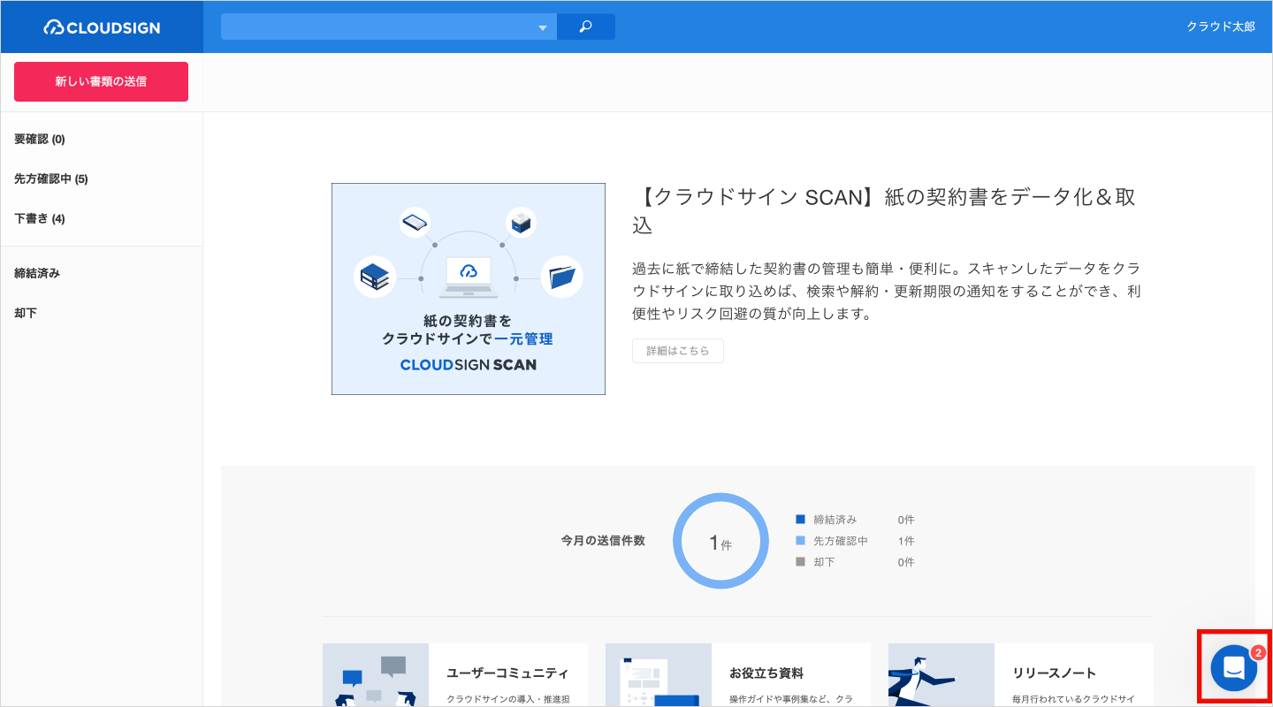Click the 1件 donut chart

[721, 541]
